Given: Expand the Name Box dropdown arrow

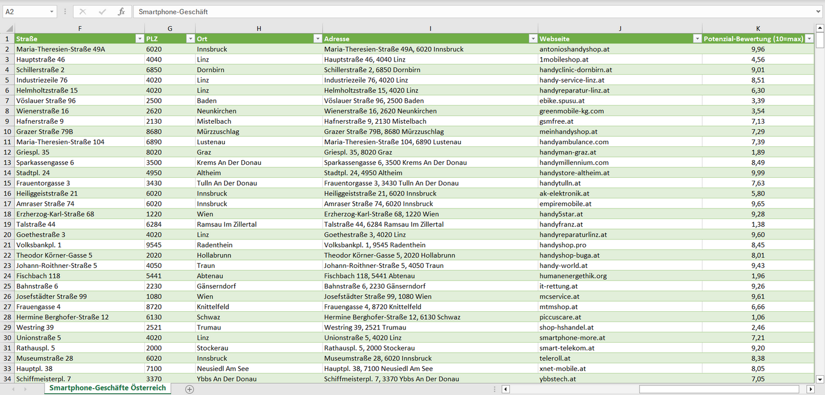Looking at the screenshot, I should [x=52, y=11].
